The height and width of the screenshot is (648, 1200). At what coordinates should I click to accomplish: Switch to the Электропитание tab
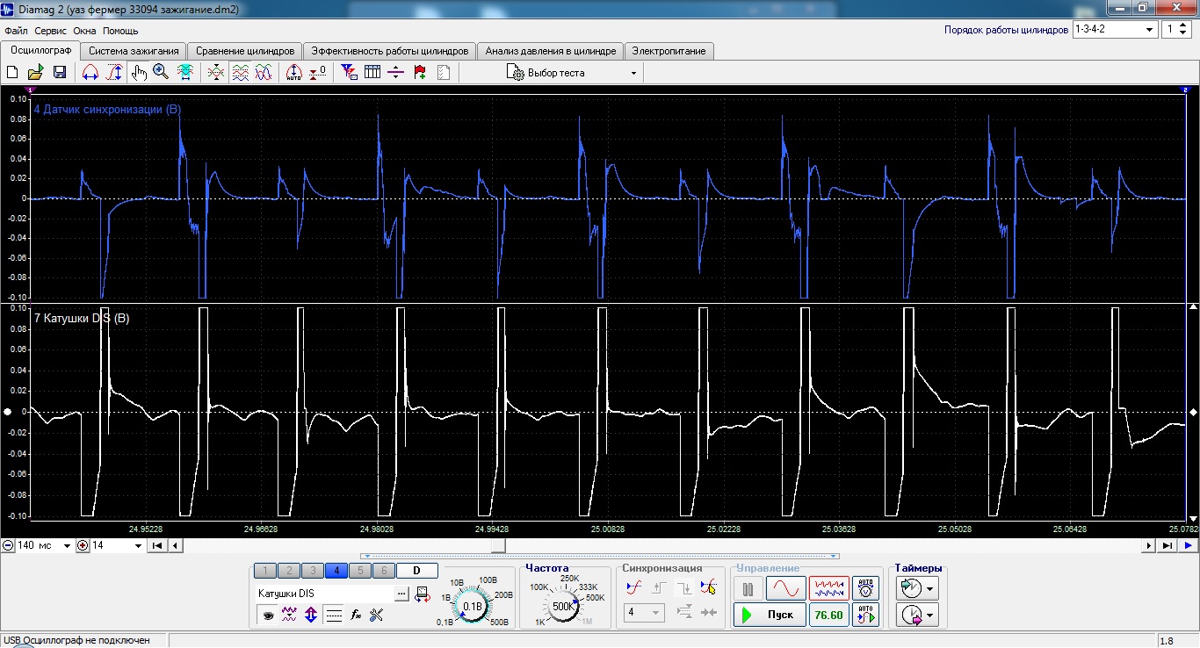click(x=669, y=51)
